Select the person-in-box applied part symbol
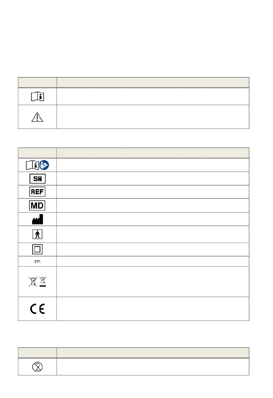Screen dimensions: 273x398 click(x=37, y=234)
